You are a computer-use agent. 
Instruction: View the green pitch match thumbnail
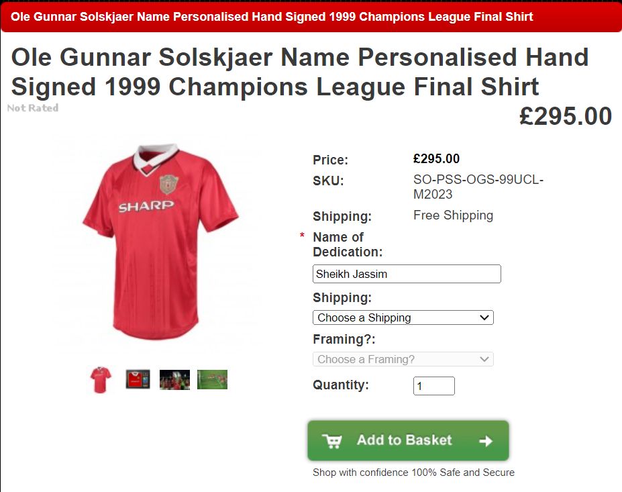[212, 380]
